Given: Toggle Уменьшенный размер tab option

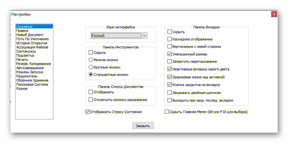Looking at the screenshot, I should click(170, 54).
